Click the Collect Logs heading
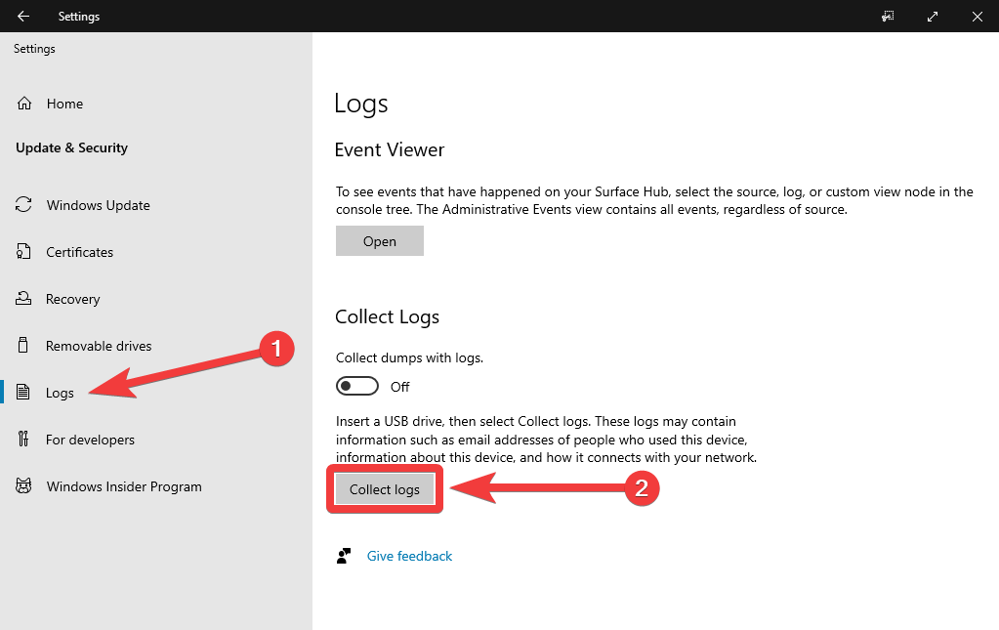 (388, 316)
